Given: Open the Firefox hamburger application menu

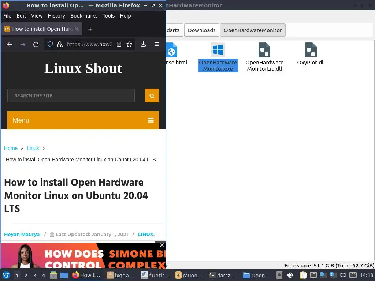Looking at the screenshot, I should click(157, 44).
